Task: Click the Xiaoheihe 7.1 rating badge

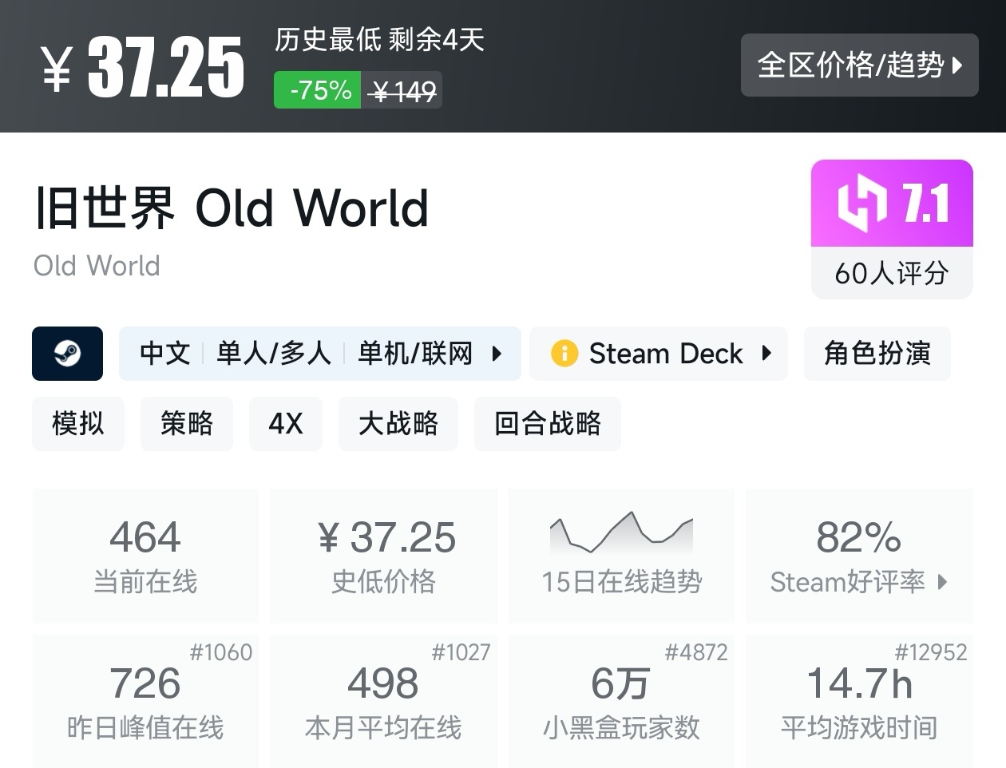Action: tap(891, 204)
